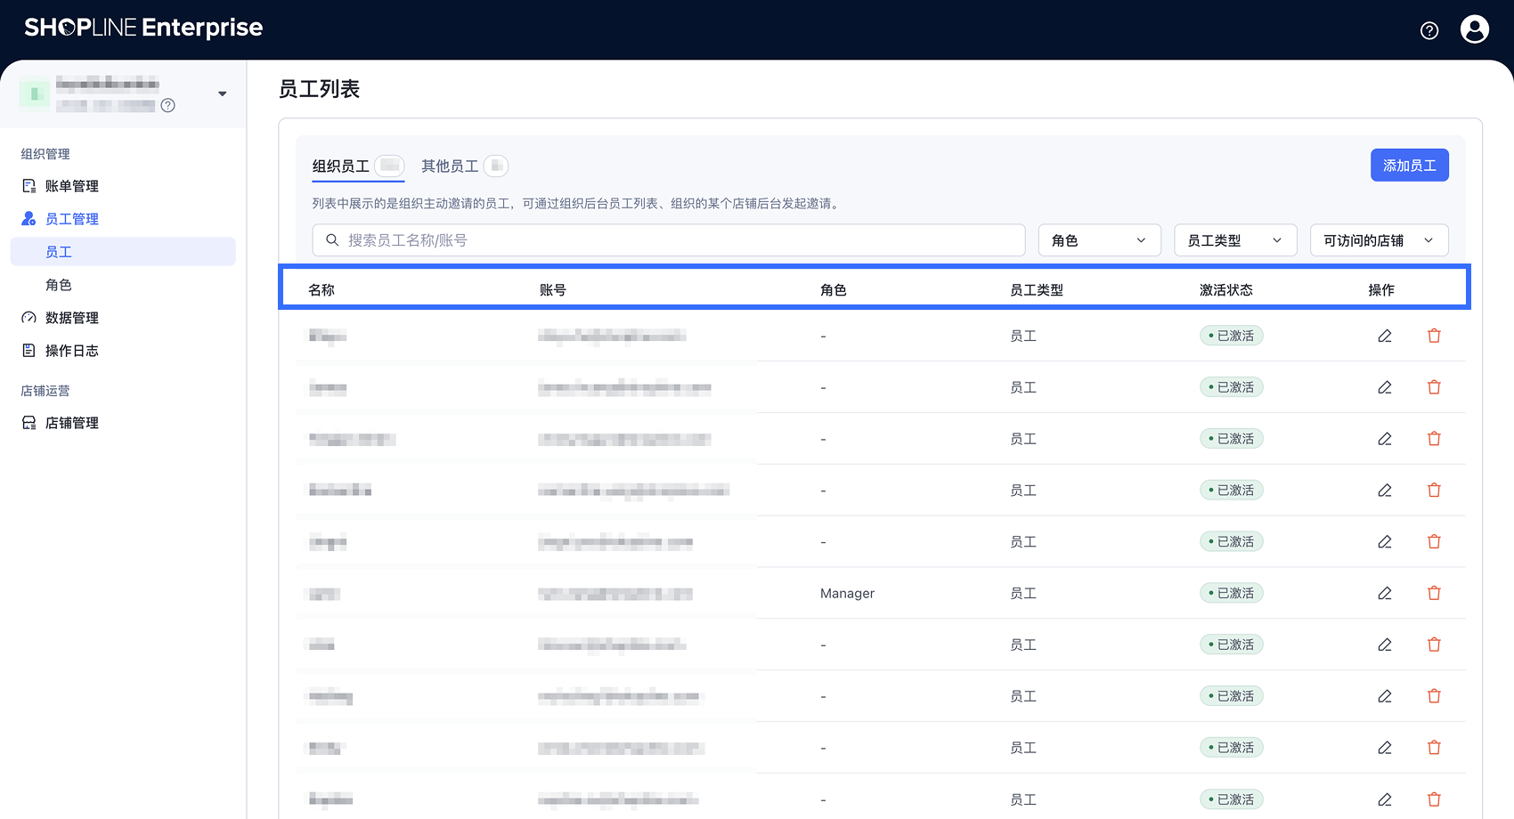Image resolution: width=1514 pixels, height=819 pixels.
Task: Switch to the 其他员工 tab
Action: pos(450,166)
